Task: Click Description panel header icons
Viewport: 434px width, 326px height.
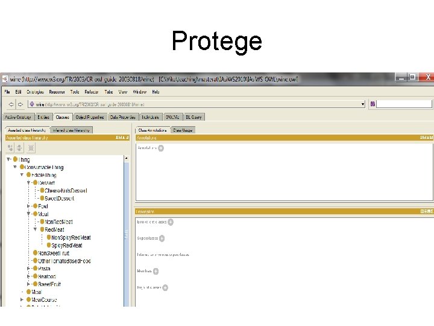Action: pyautogui.click(x=427, y=211)
